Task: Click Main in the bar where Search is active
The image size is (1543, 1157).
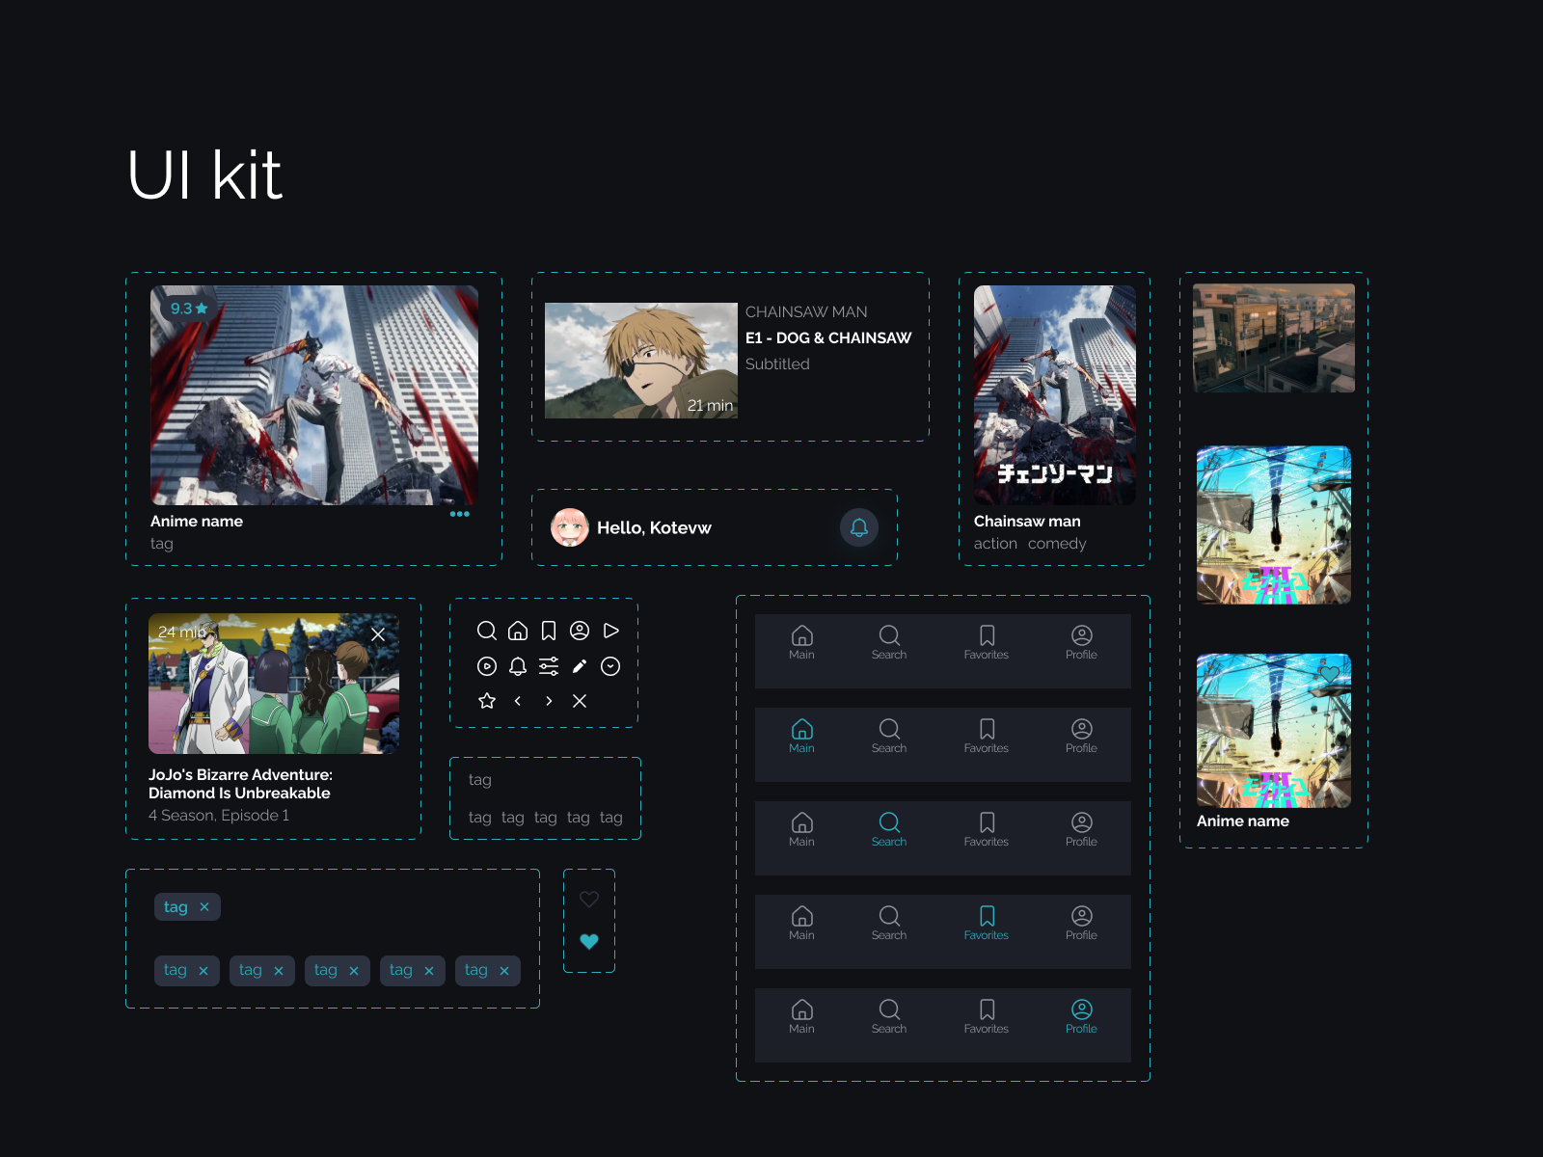Action: [x=801, y=830]
